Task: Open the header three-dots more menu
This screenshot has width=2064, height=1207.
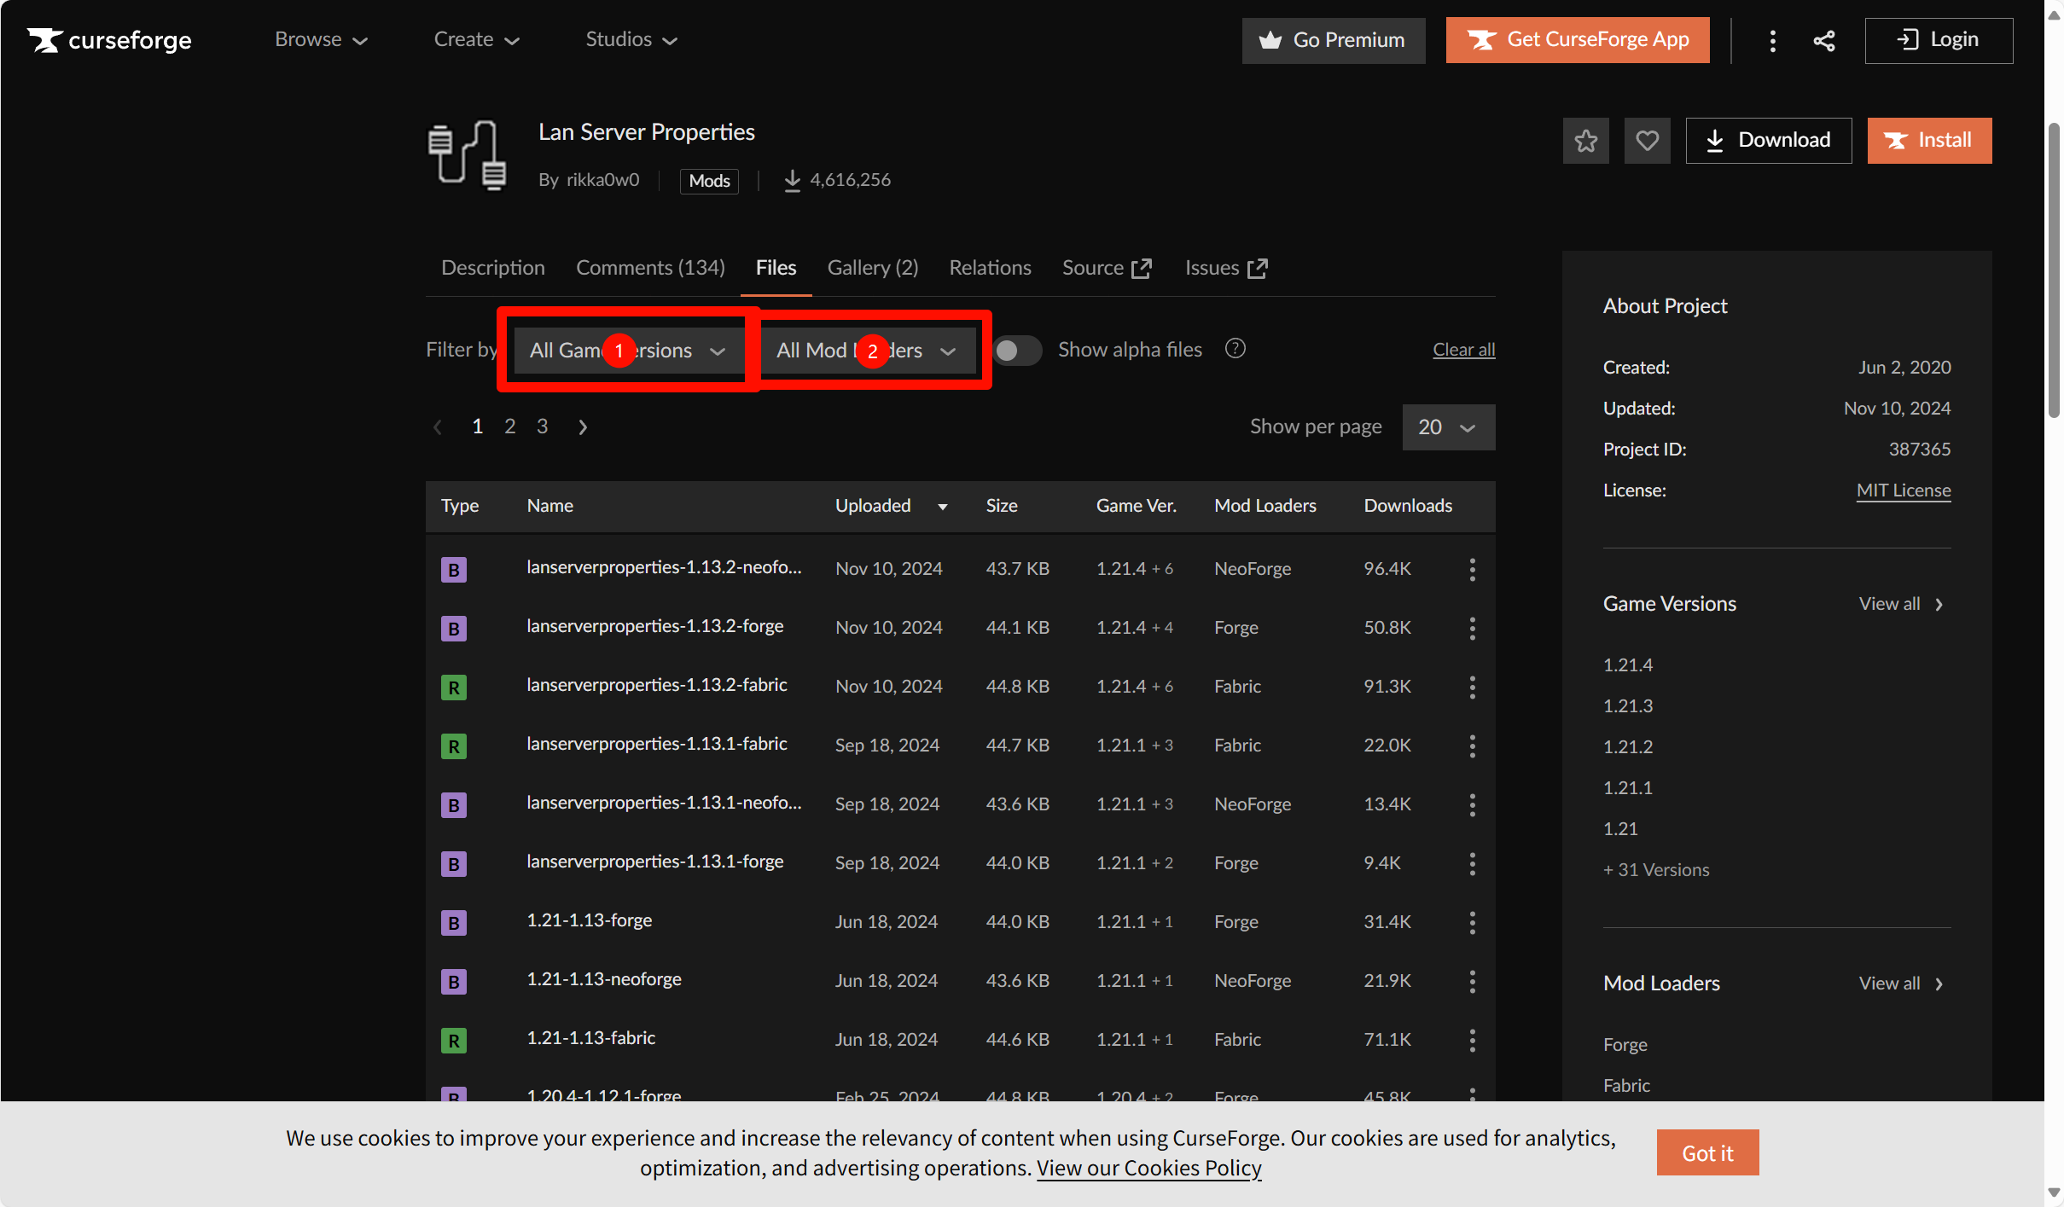Action: pos(1772,41)
